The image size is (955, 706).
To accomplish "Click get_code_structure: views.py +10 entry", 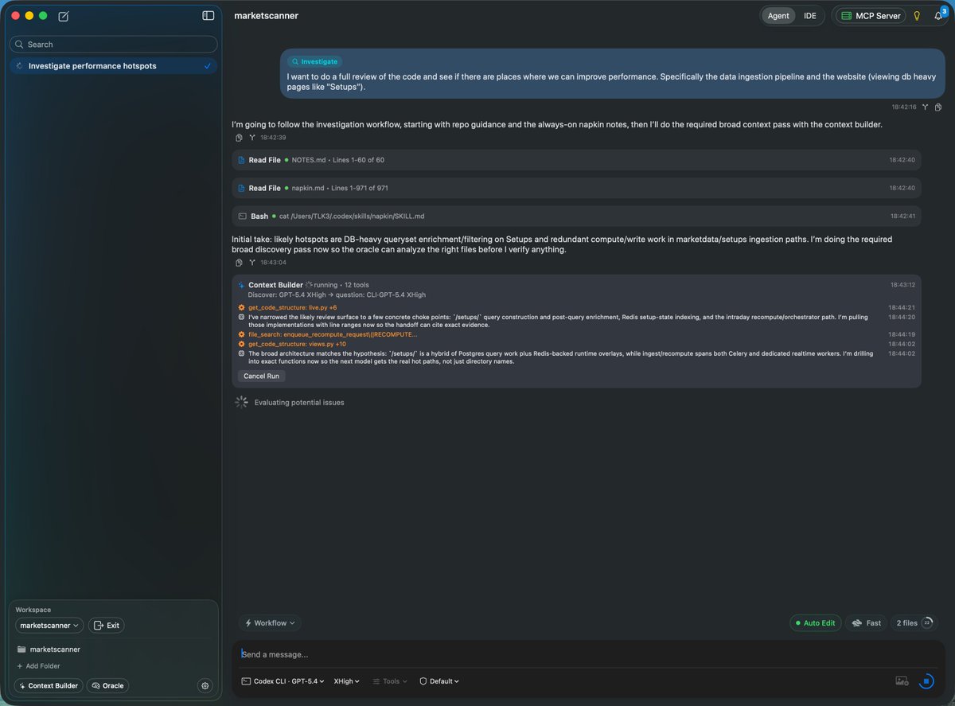I will point(297,344).
